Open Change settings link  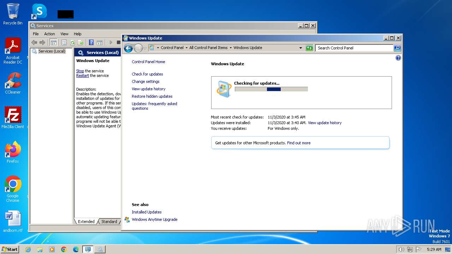pos(145,81)
